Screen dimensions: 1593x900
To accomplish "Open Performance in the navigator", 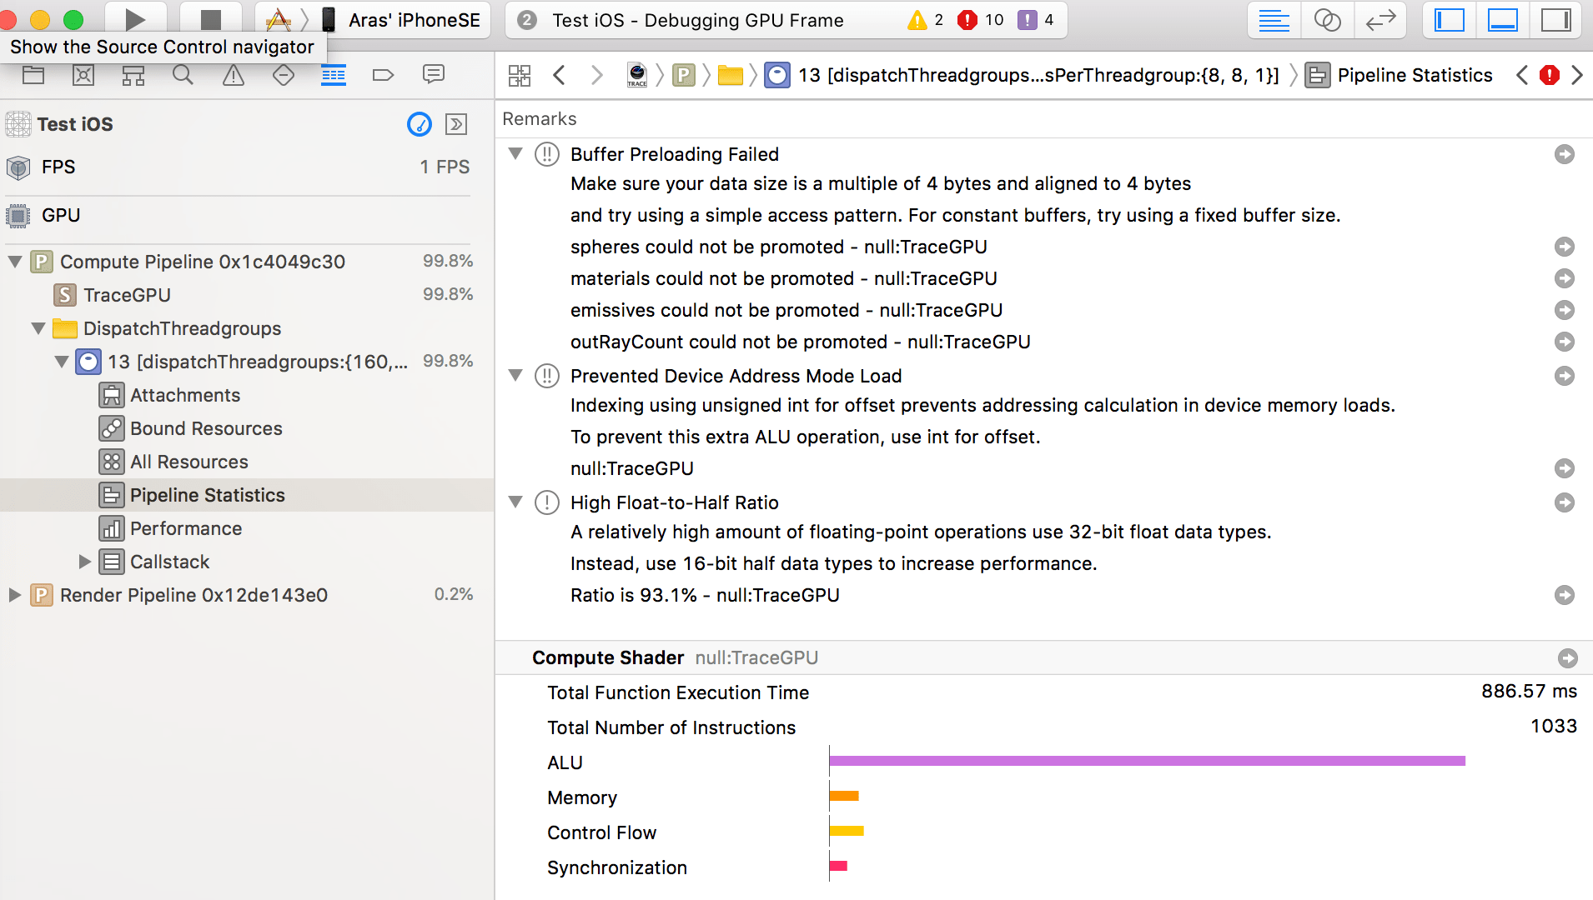I will click(x=186, y=528).
